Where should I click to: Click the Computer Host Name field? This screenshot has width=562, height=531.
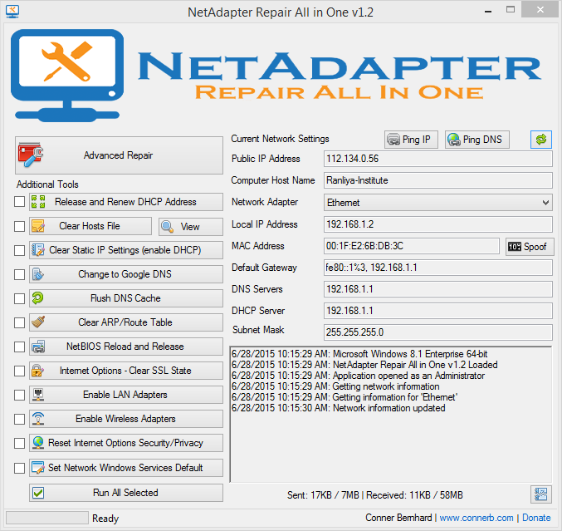[438, 180]
